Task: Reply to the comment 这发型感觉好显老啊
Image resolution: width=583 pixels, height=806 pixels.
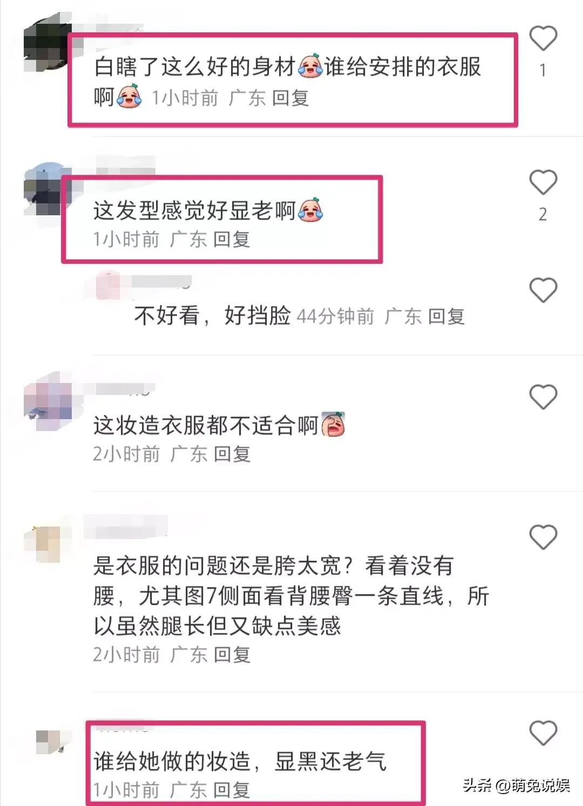Action: [232, 239]
